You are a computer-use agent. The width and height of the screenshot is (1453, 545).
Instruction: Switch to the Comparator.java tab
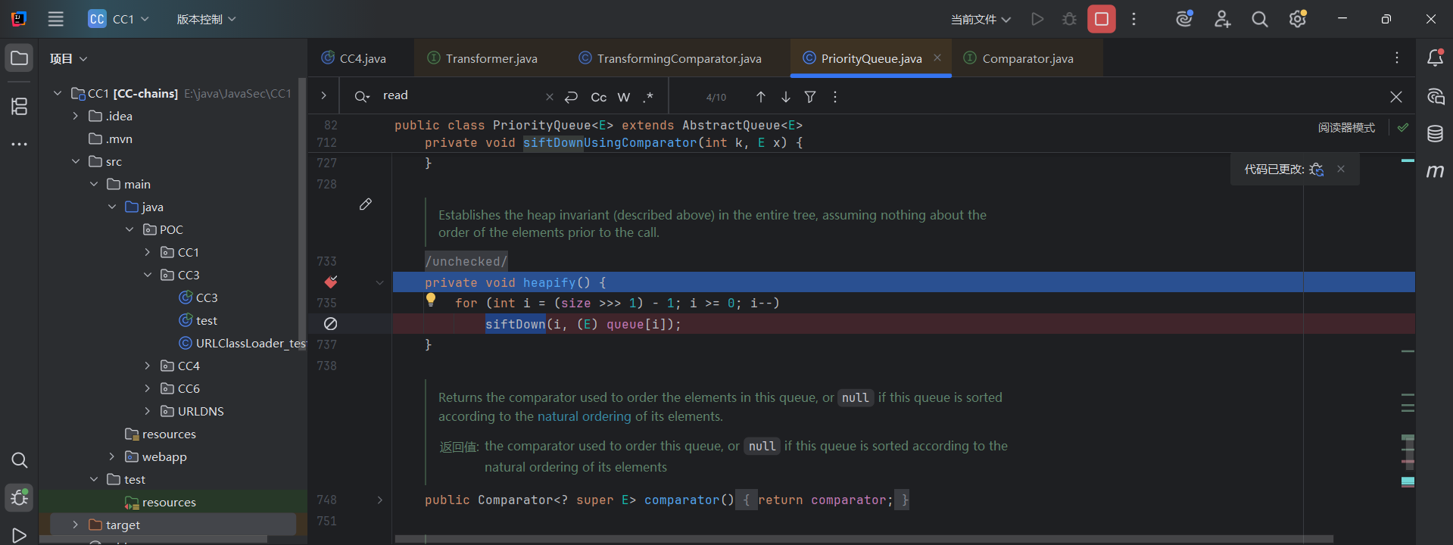(1027, 58)
